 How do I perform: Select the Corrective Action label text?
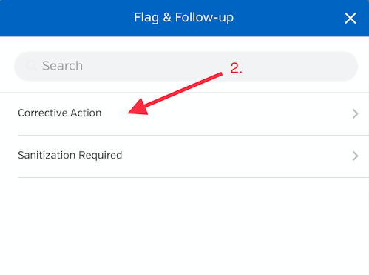click(60, 113)
